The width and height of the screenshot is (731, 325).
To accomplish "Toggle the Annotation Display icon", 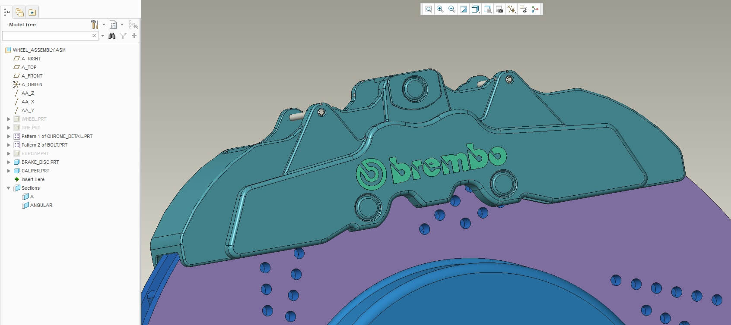I will tap(523, 9).
